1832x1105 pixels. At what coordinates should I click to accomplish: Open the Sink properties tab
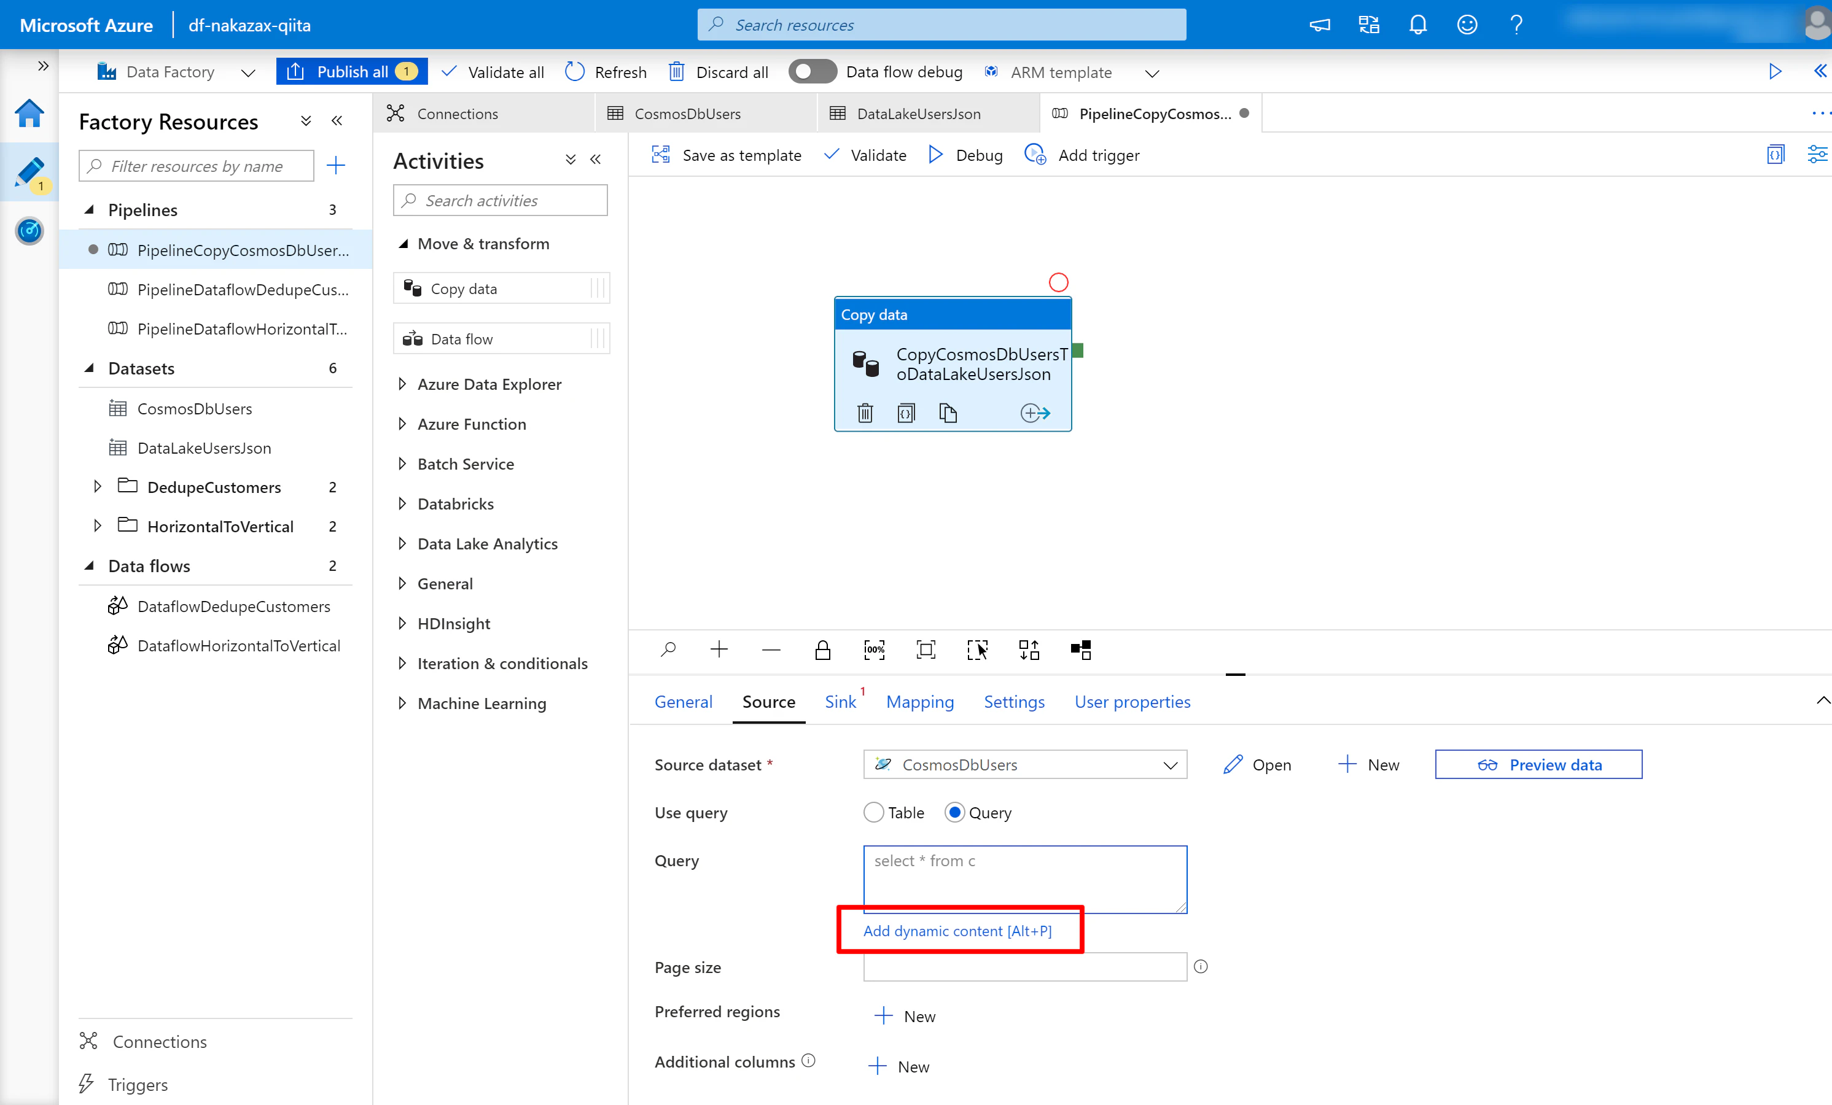840,702
